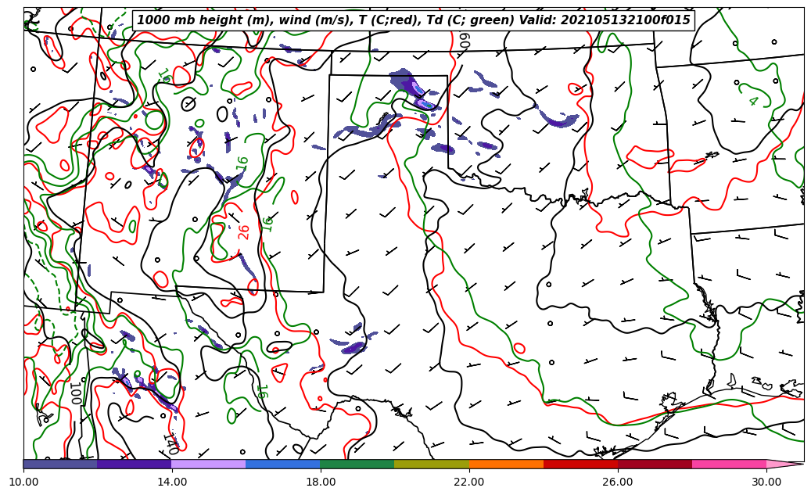Click the 18.00 colorbar tick label
The height and width of the screenshot is (495, 811).
(320, 482)
